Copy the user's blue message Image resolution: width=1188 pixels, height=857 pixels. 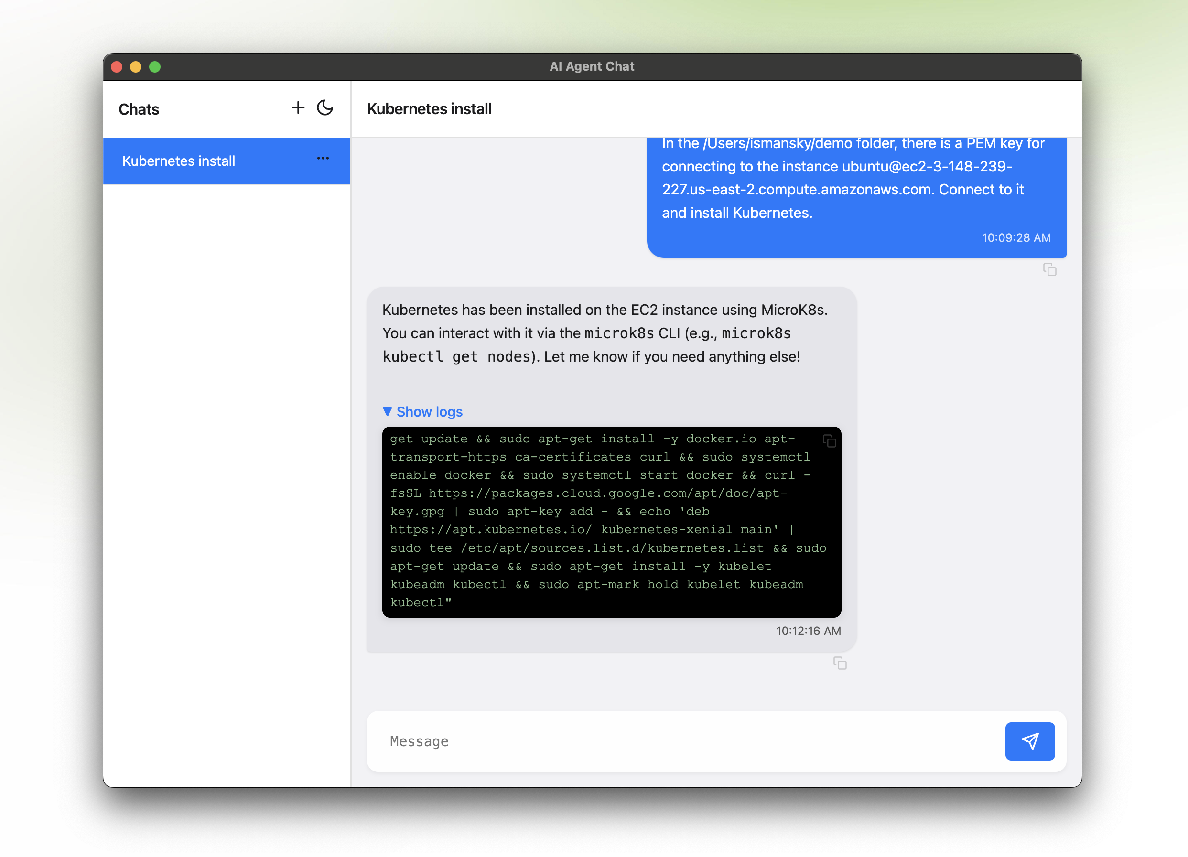pyautogui.click(x=1050, y=269)
